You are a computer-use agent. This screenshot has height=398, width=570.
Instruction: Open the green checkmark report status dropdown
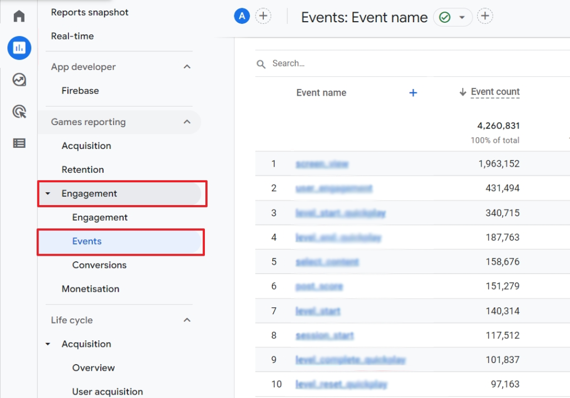tap(453, 17)
